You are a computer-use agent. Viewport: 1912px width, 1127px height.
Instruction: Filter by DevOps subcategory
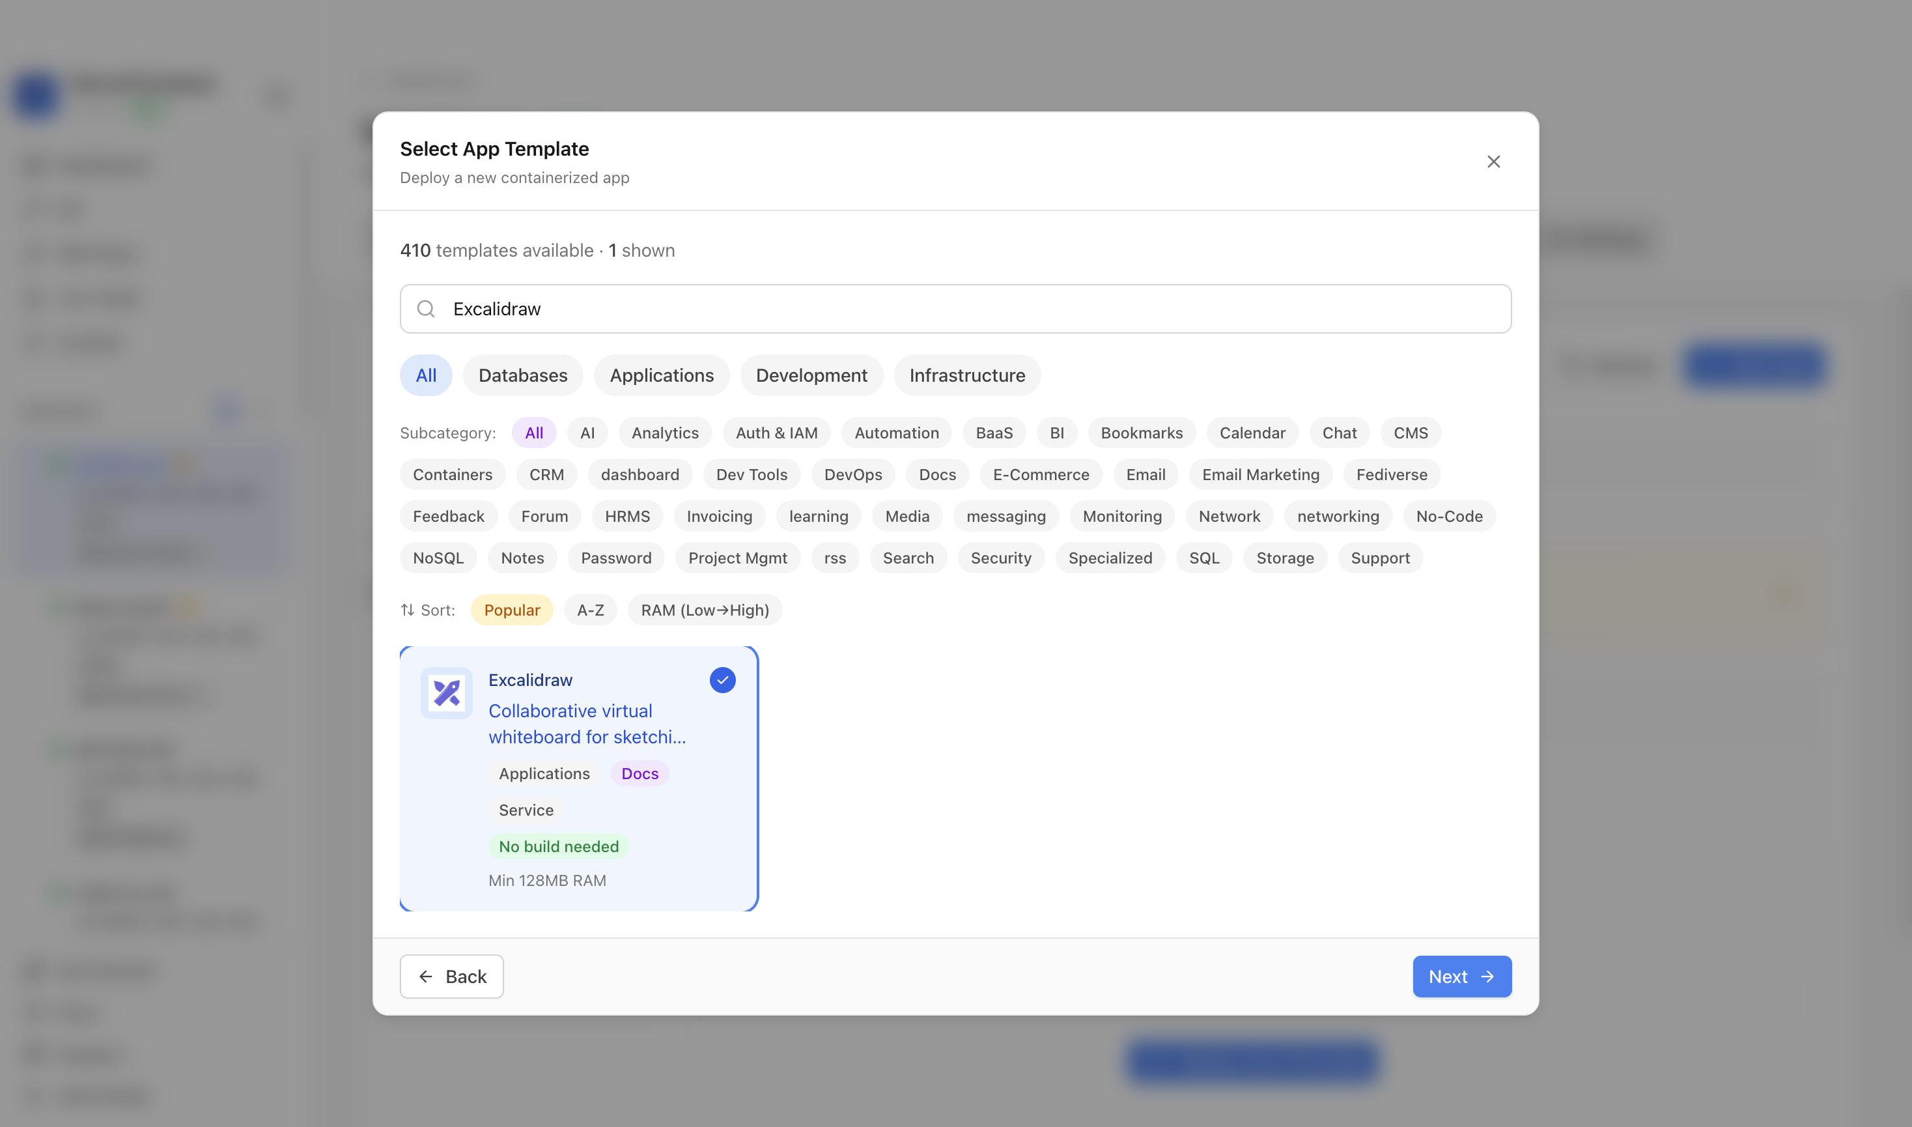pos(853,475)
